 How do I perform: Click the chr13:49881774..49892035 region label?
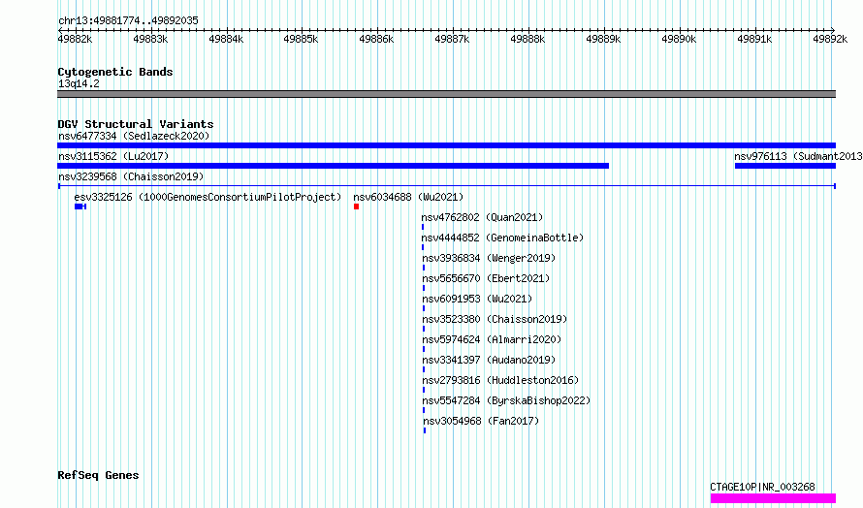(x=128, y=20)
